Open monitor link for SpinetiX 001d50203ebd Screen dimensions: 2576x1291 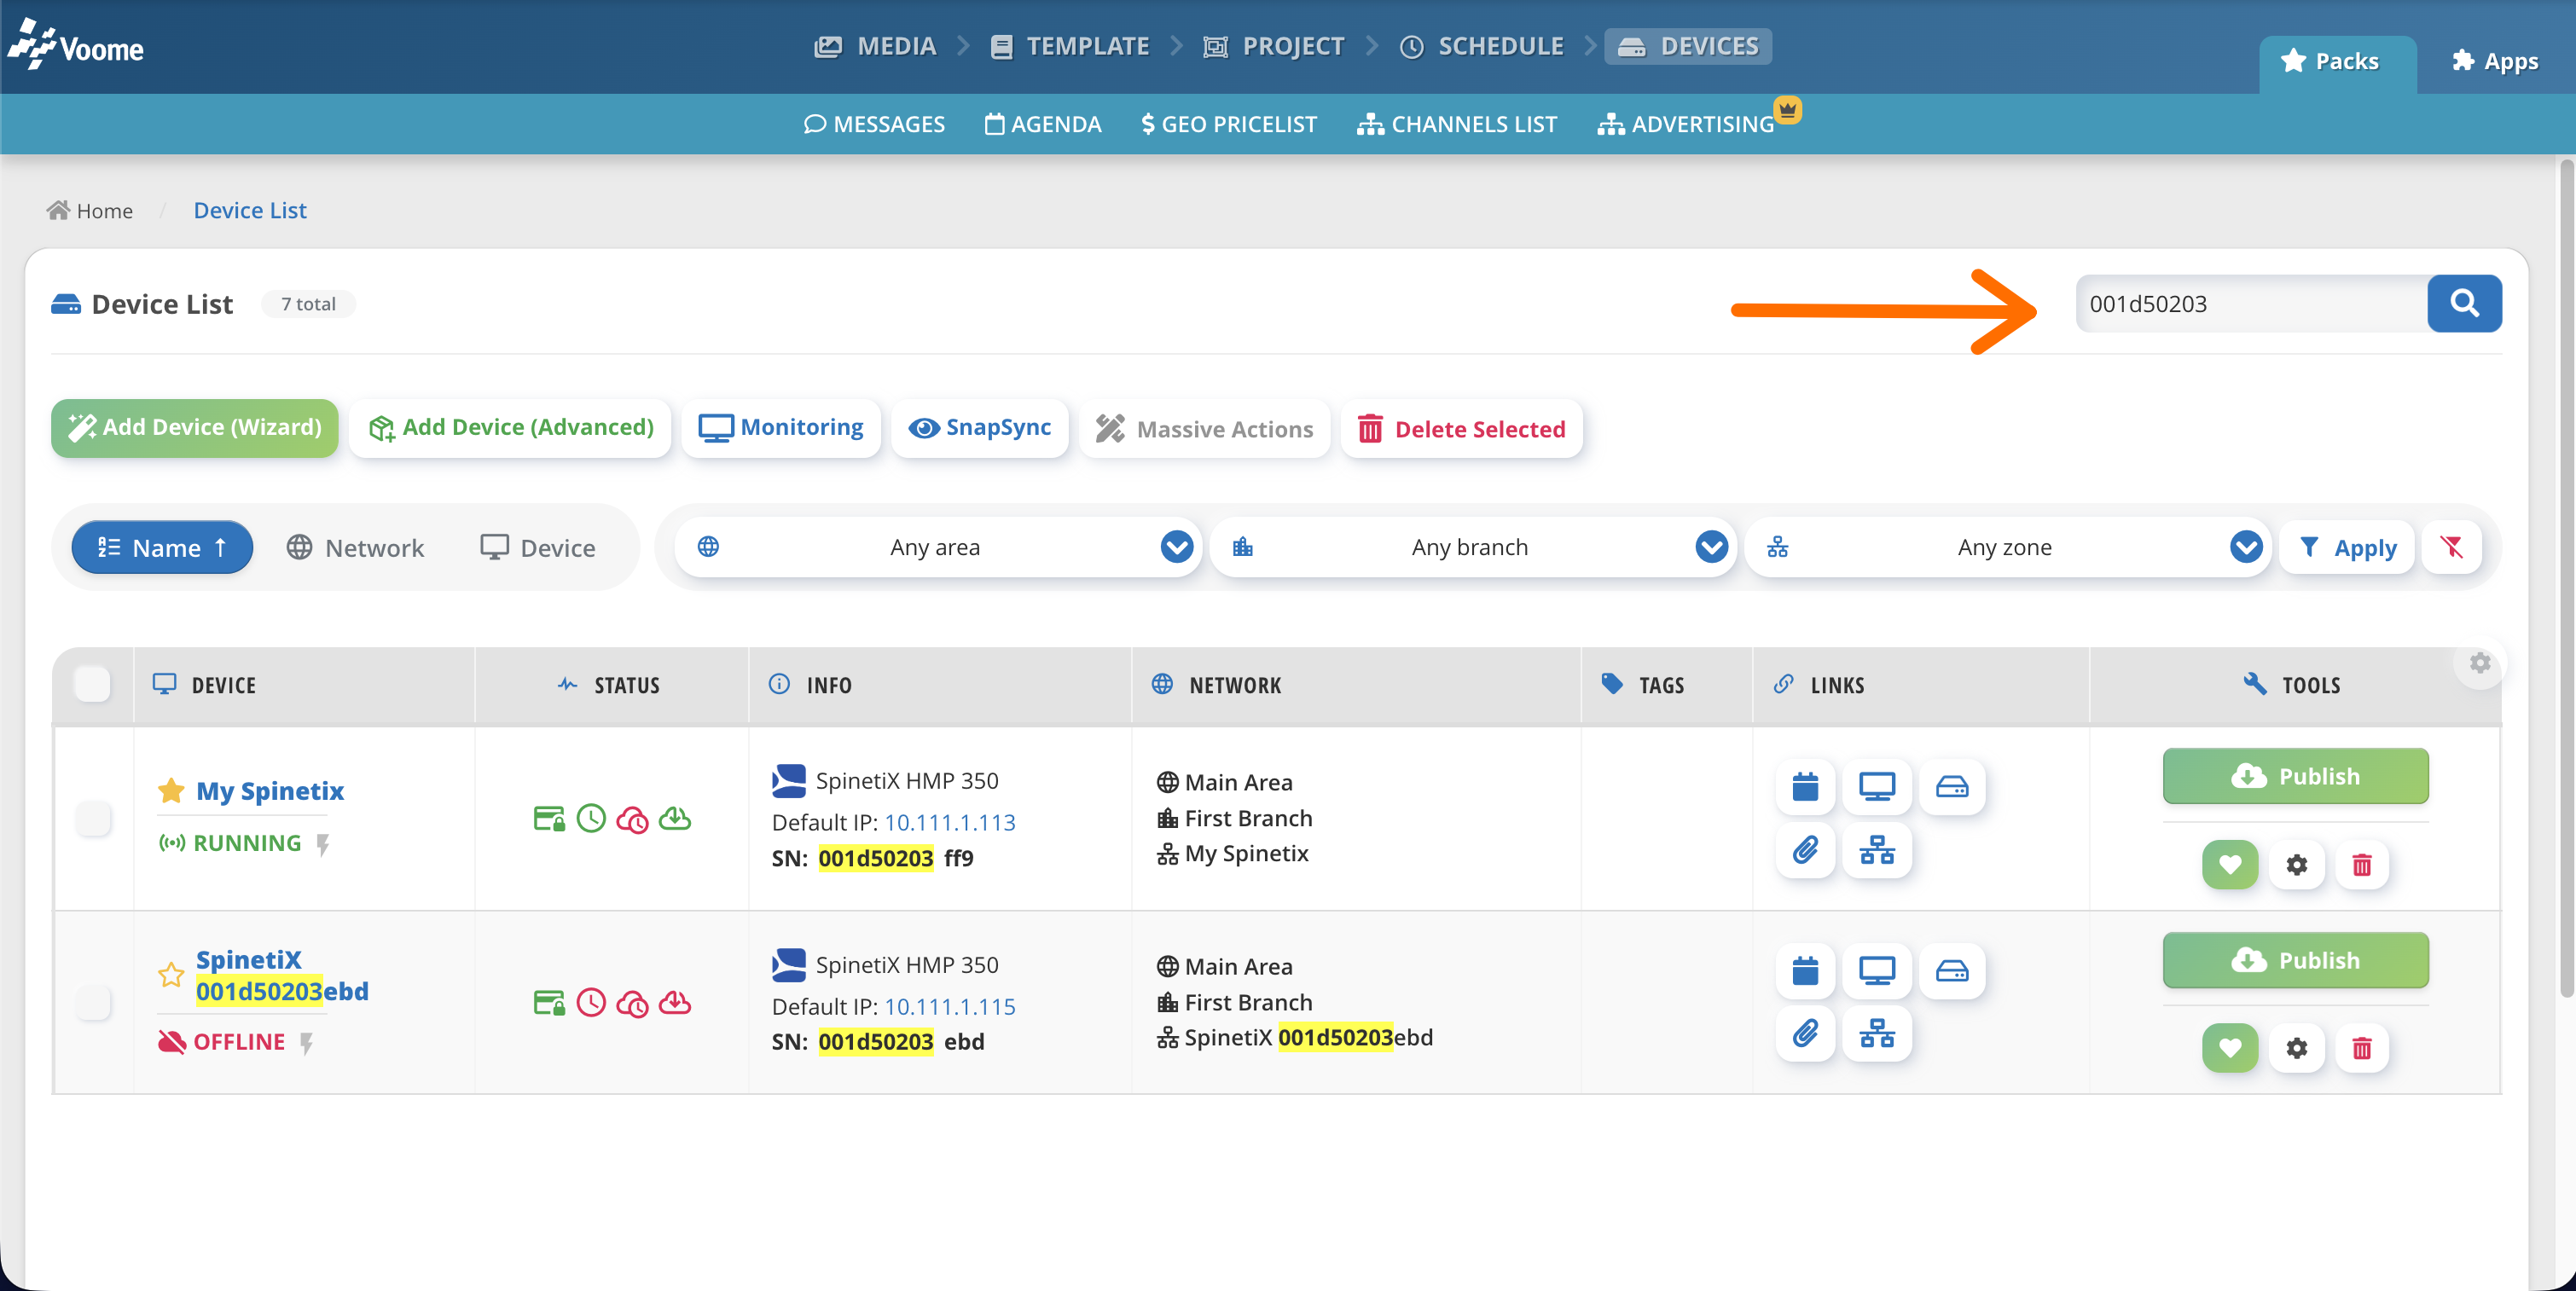(1877, 971)
